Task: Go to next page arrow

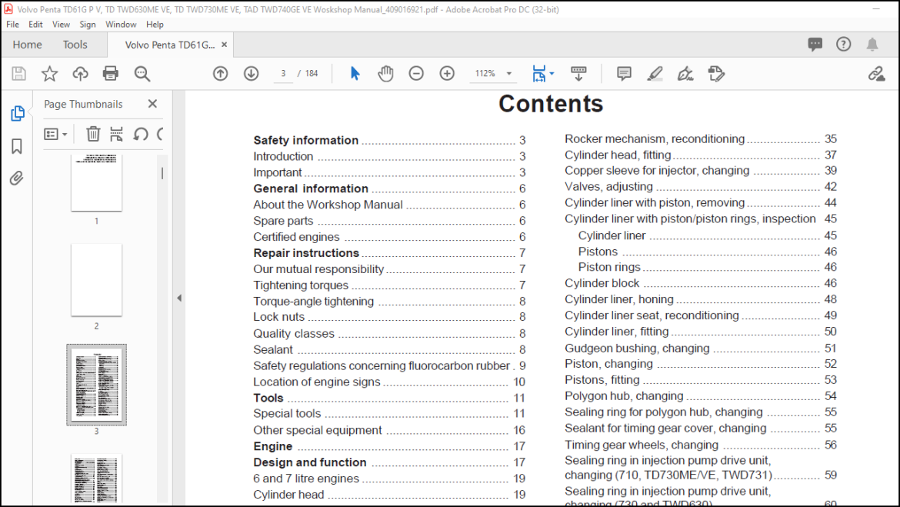Action: (x=251, y=74)
